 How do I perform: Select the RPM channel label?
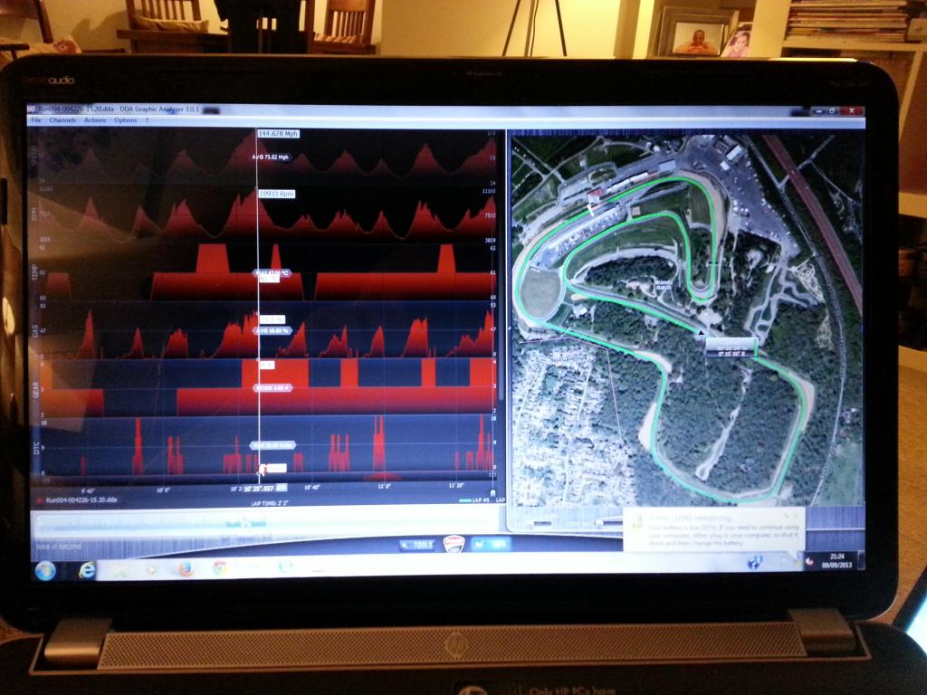pos(33,214)
